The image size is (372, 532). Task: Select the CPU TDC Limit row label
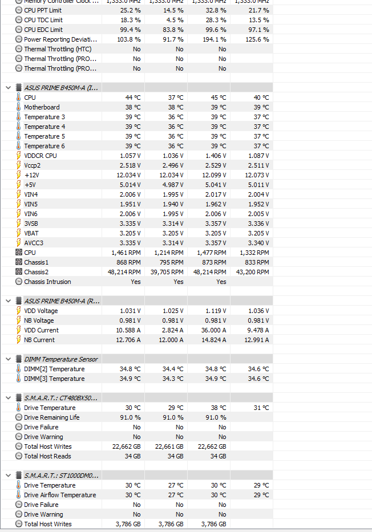click(43, 20)
